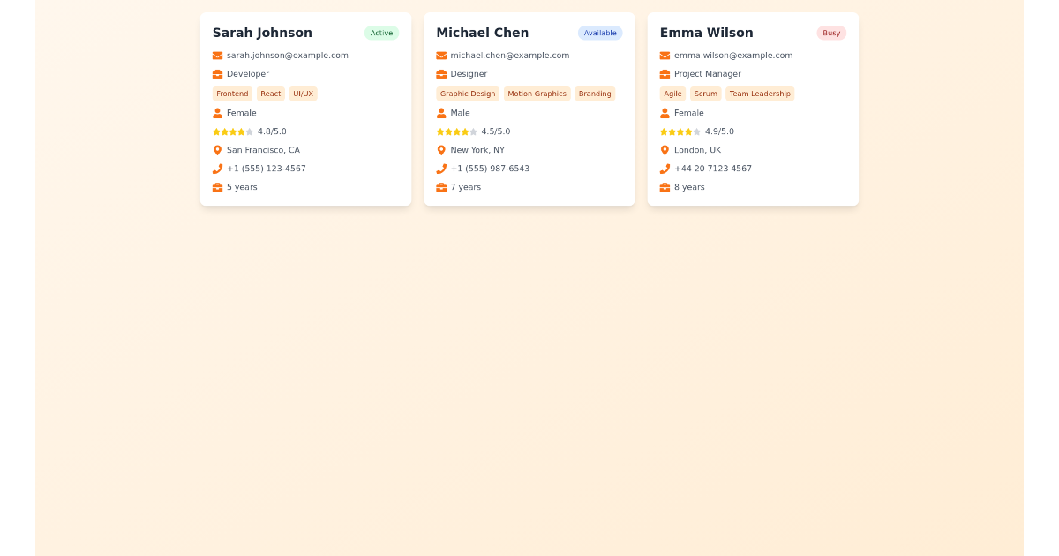This screenshot has height=556, width=1059.
Task: Click the phone icon next to Michael Chen's number
Action: click(440, 169)
